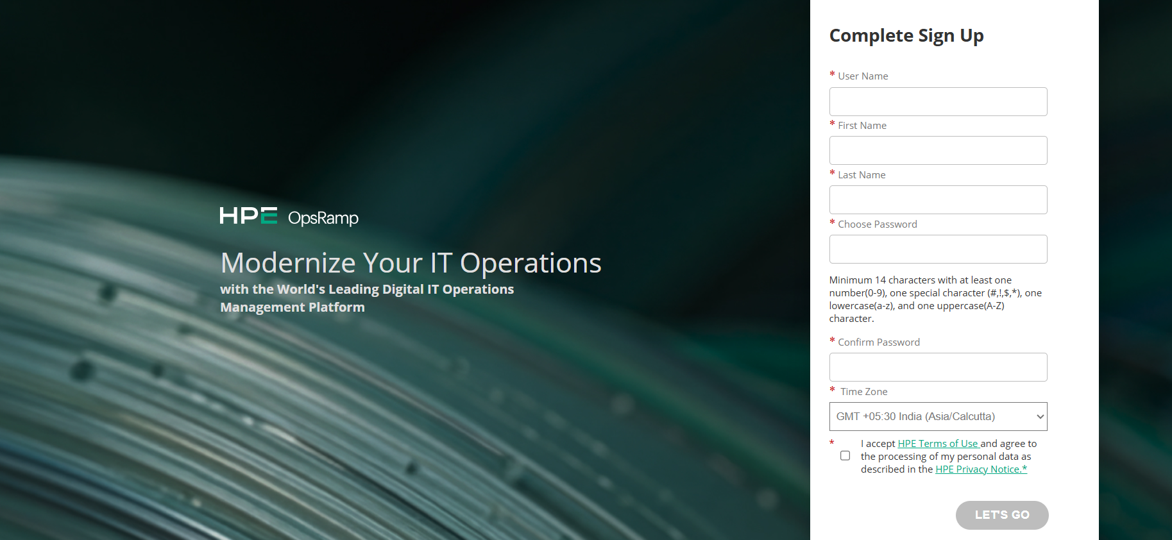Click the HPE OpsRamp logo
The image size is (1172, 540).
[x=289, y=217]
